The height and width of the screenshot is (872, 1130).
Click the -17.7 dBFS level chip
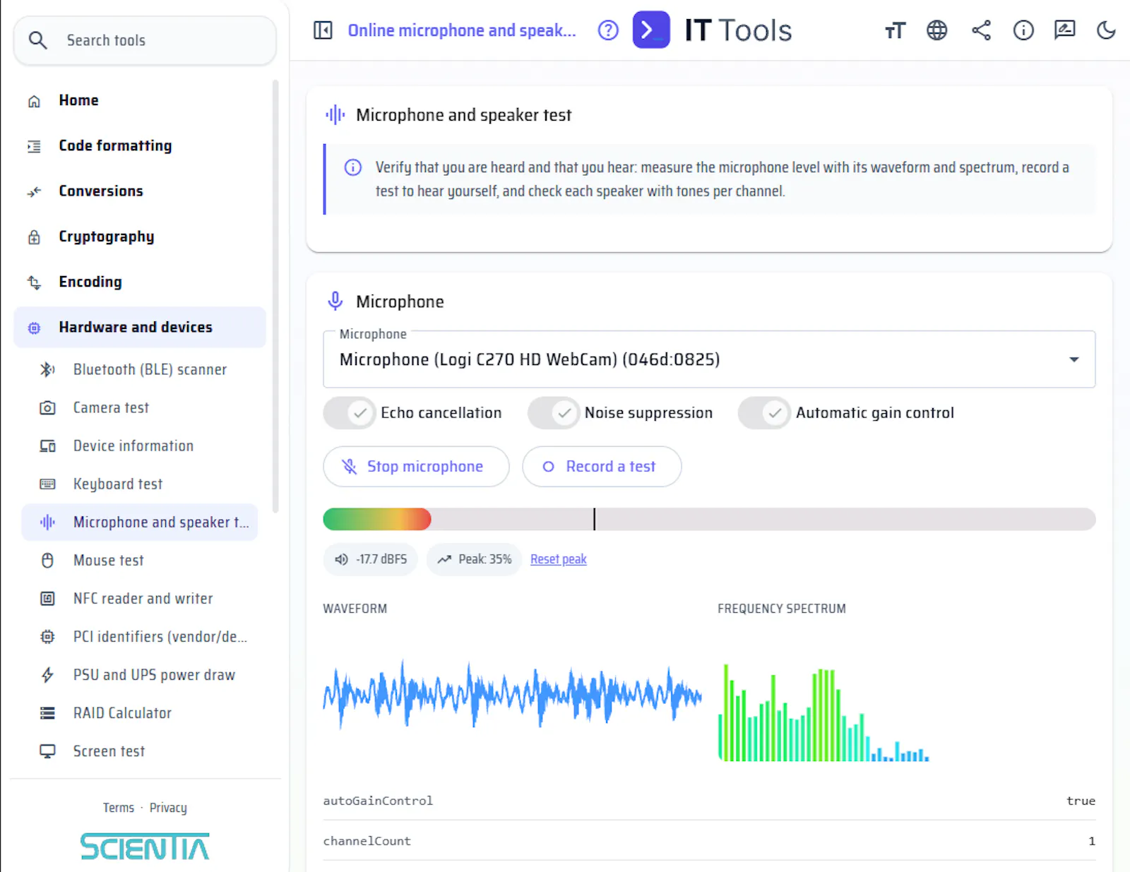(x=371, y=559)
